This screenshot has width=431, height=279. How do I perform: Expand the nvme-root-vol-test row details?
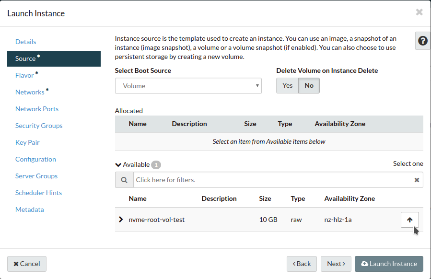click(x=121, y=220)
